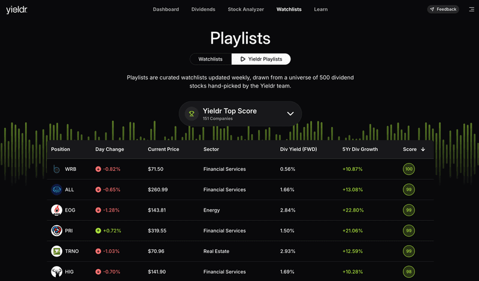Click the score badge 99 for ALL

409,189
